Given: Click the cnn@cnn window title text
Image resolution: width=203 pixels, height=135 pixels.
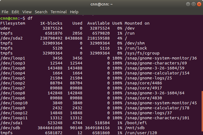Looking at the screenshot, I should tap(101, 4).
